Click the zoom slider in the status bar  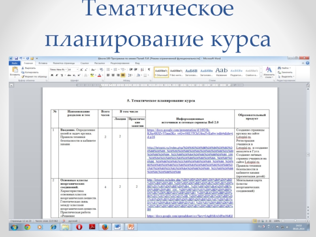(x=295, y=221)
